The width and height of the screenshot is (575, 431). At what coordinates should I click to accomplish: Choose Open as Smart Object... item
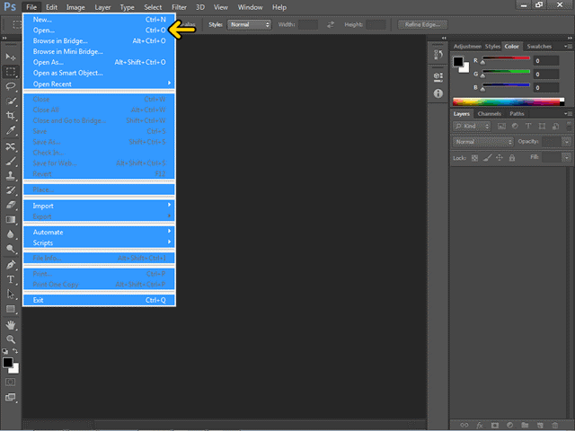pos(99,73)
